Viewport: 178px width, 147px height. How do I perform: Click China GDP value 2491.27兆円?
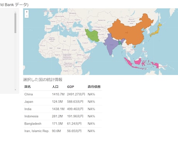click(x=76, y=94)
